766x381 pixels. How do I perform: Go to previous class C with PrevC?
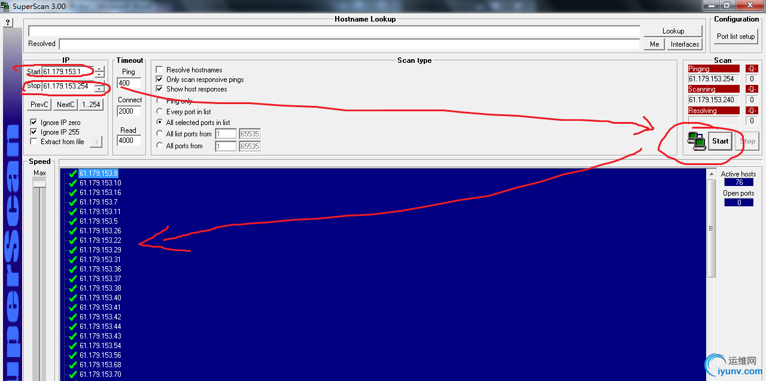point(39,105)
